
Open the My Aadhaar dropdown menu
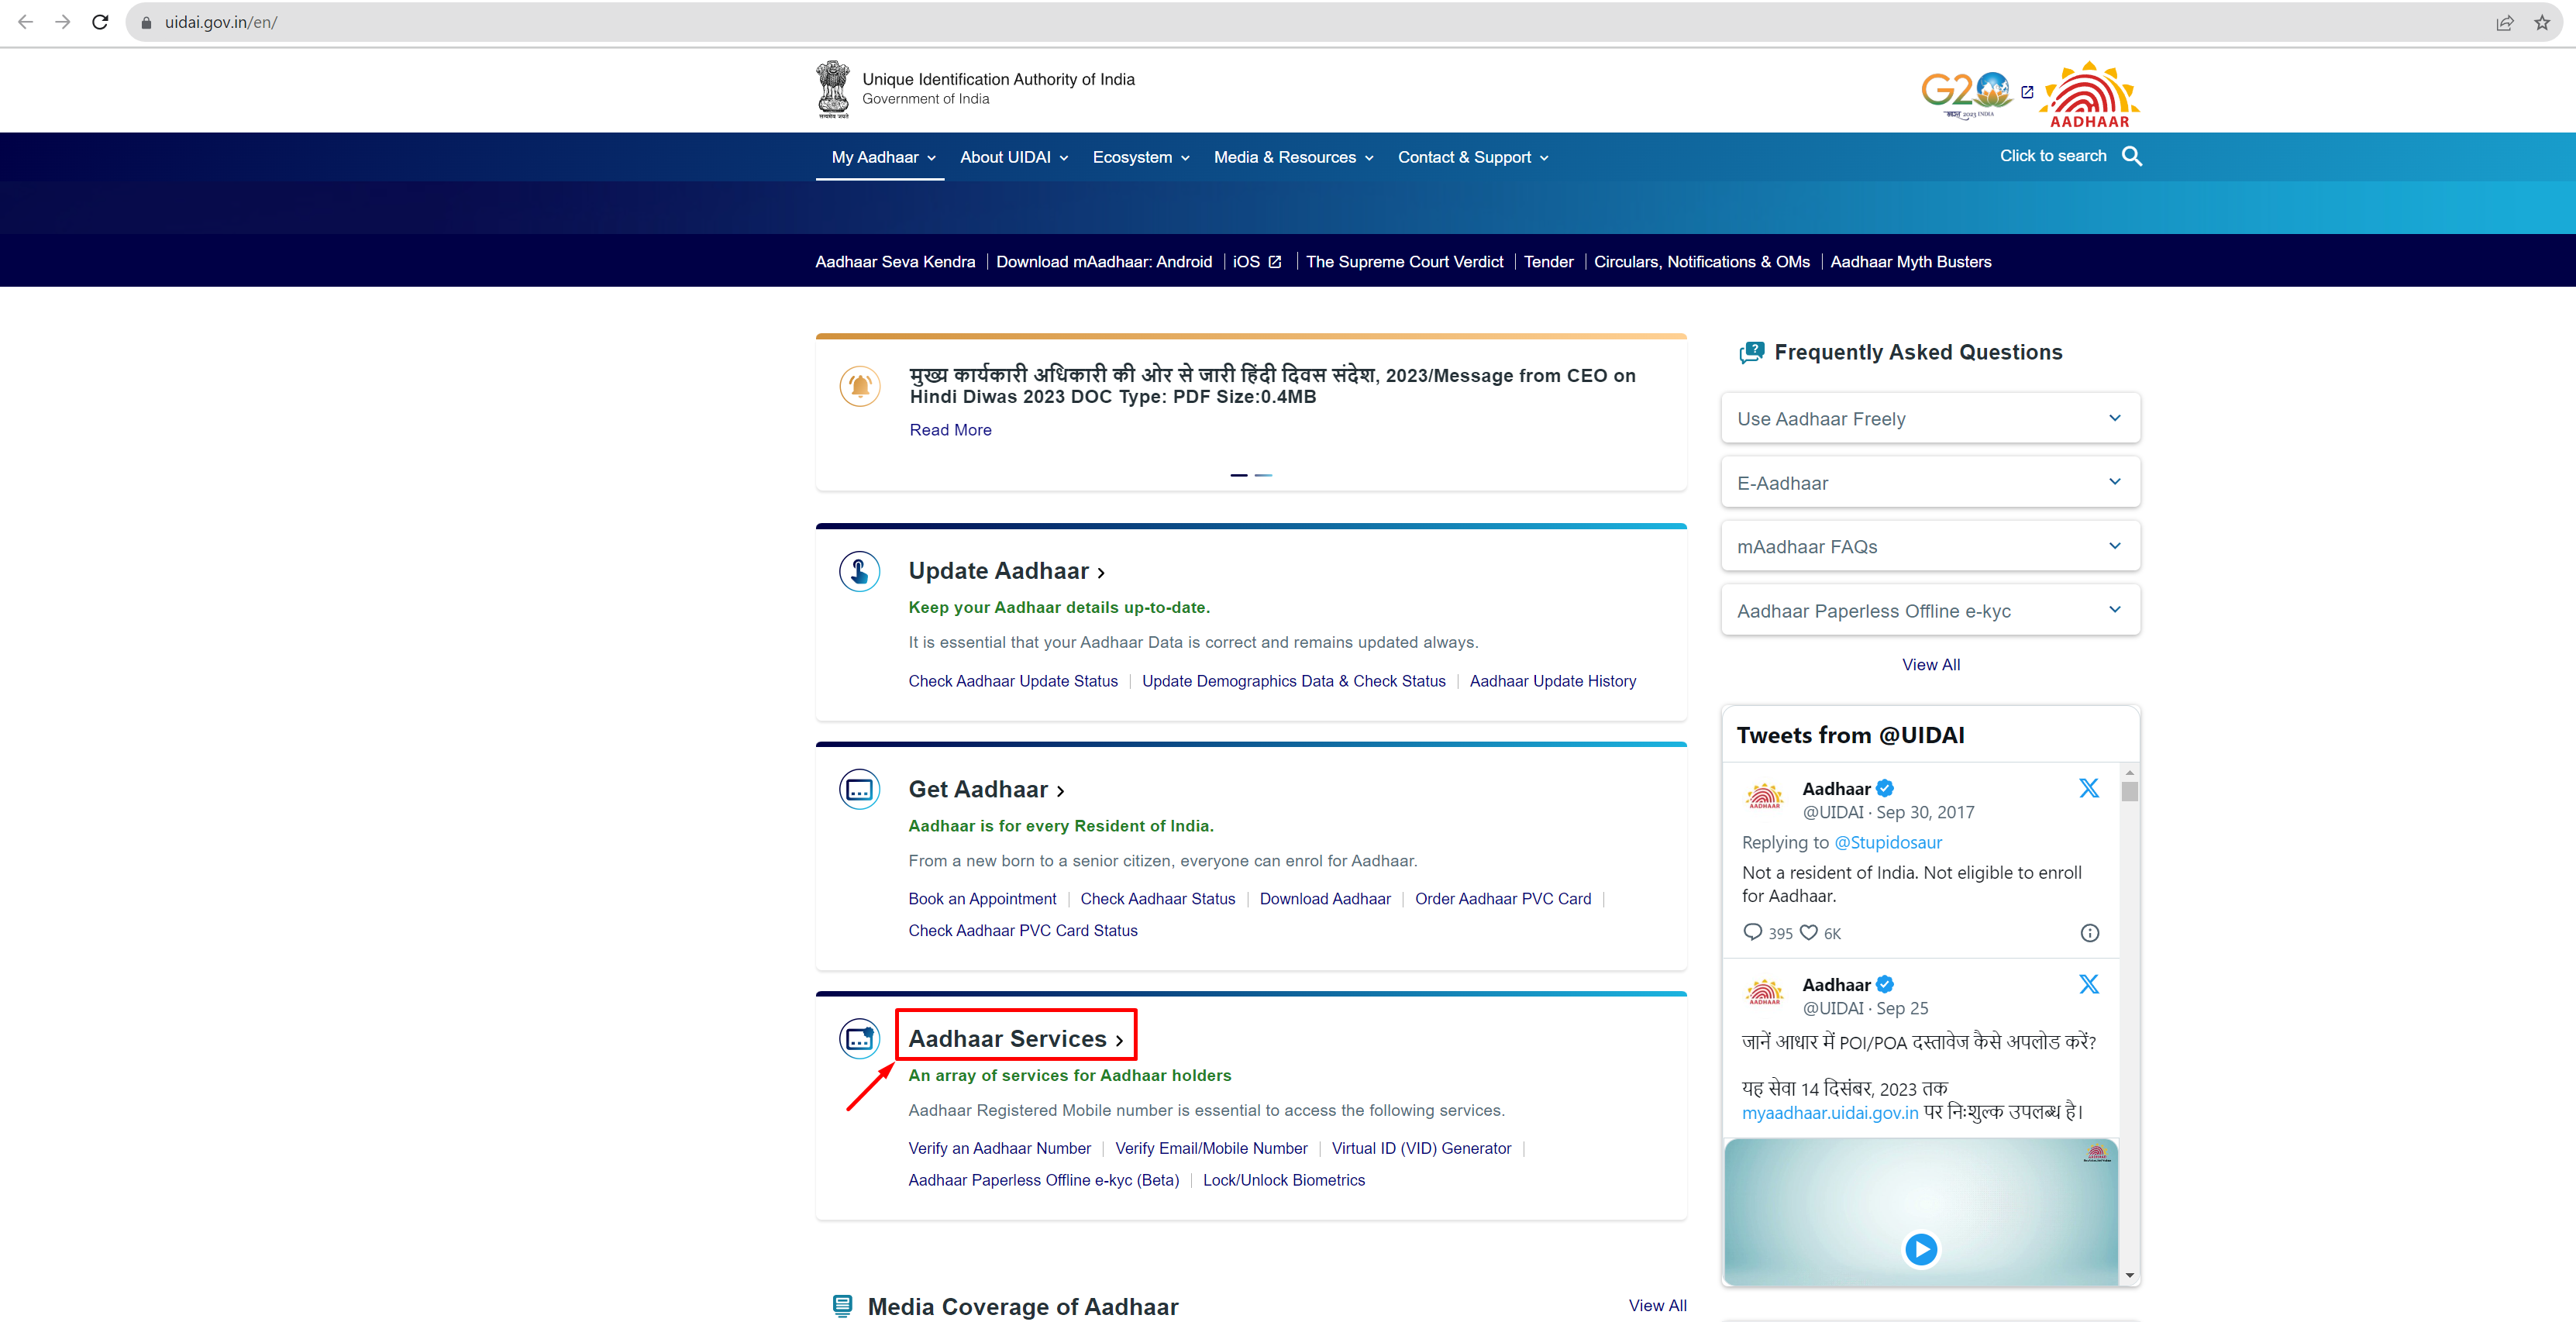point(883,157)
